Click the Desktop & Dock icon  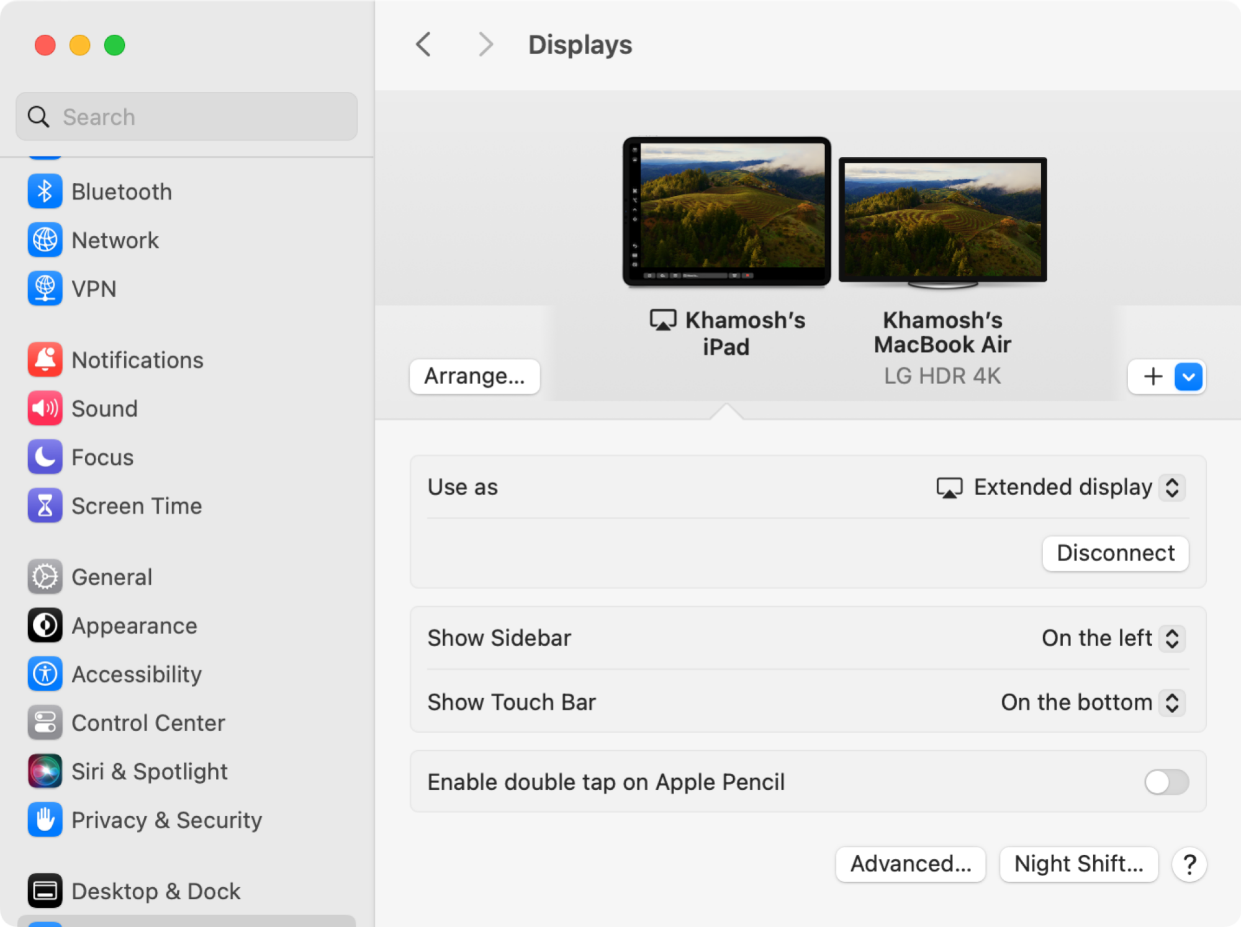coord(45,891)
